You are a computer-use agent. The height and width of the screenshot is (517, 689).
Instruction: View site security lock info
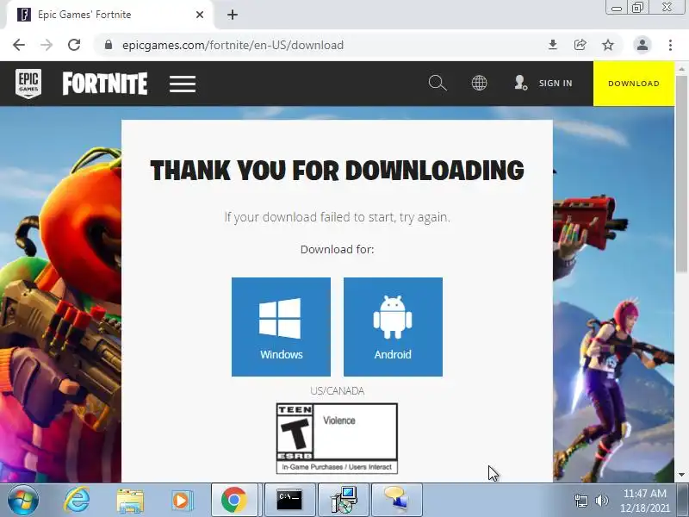109,45
